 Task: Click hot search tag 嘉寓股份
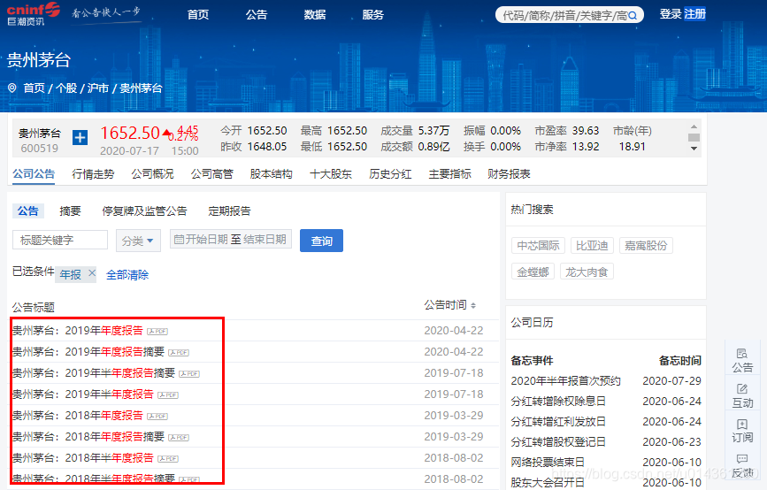[646, 246]
